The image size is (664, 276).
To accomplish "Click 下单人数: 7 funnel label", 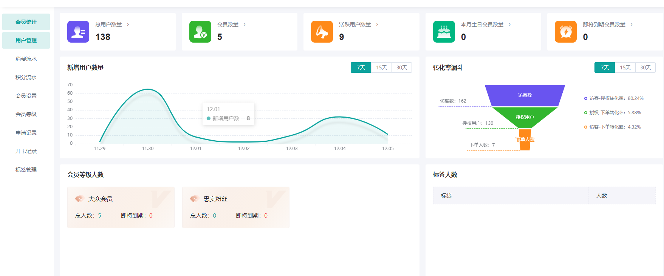I will point(482,145).
